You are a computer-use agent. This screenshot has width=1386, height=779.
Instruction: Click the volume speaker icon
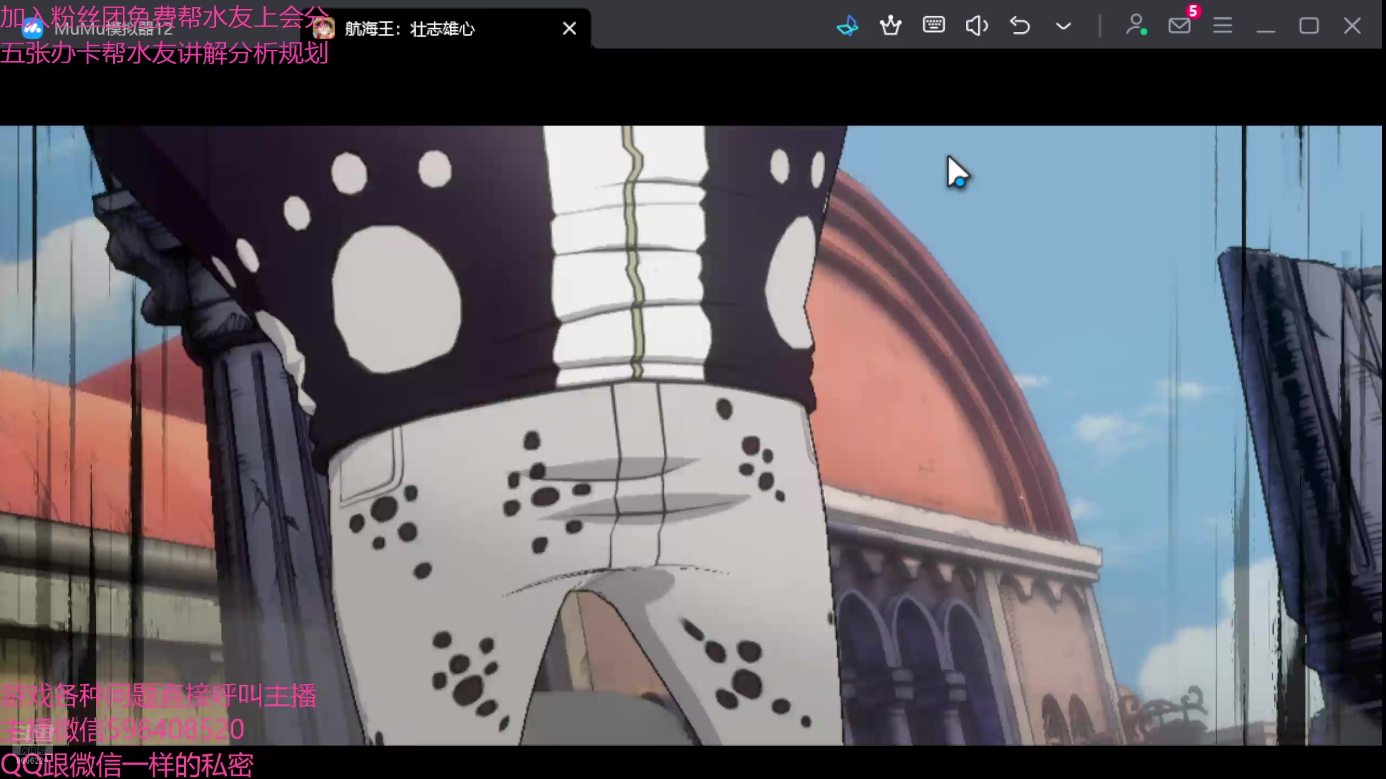977,25
